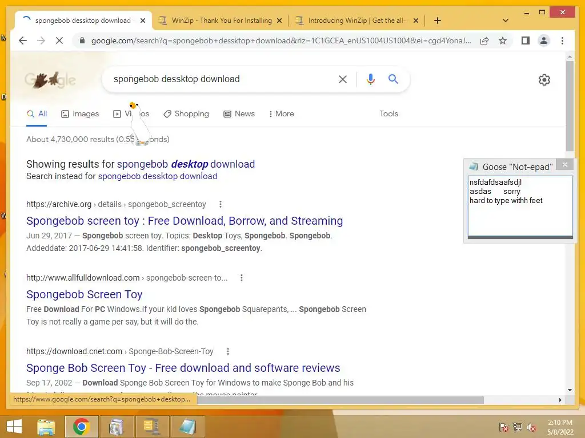Click the Google logo

point(50,80)
